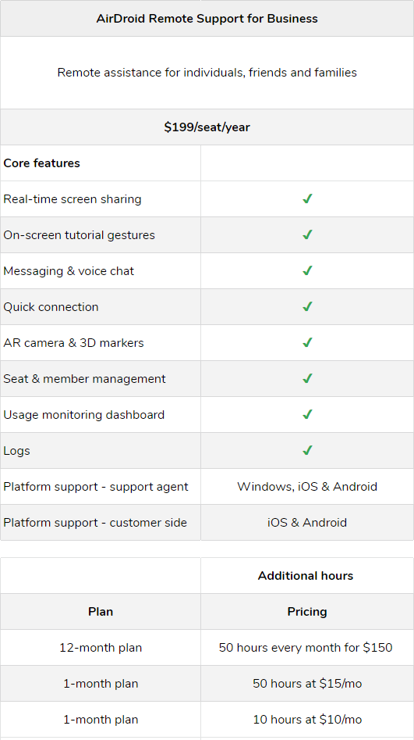Viewport: 414px width, 740px height.
Task: Click the checkmark beside Messaging & voice chat
Action: coord(307,271)
